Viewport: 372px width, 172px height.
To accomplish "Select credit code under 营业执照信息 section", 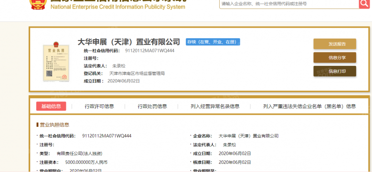I will pyautogui.click(x=107, y=136).
